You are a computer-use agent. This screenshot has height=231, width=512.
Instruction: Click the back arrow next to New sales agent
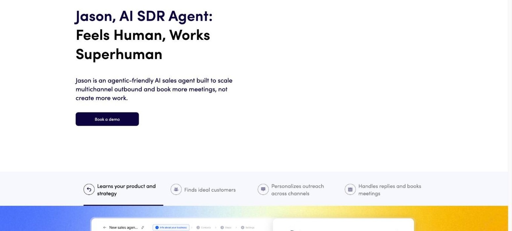click(104, 227)
